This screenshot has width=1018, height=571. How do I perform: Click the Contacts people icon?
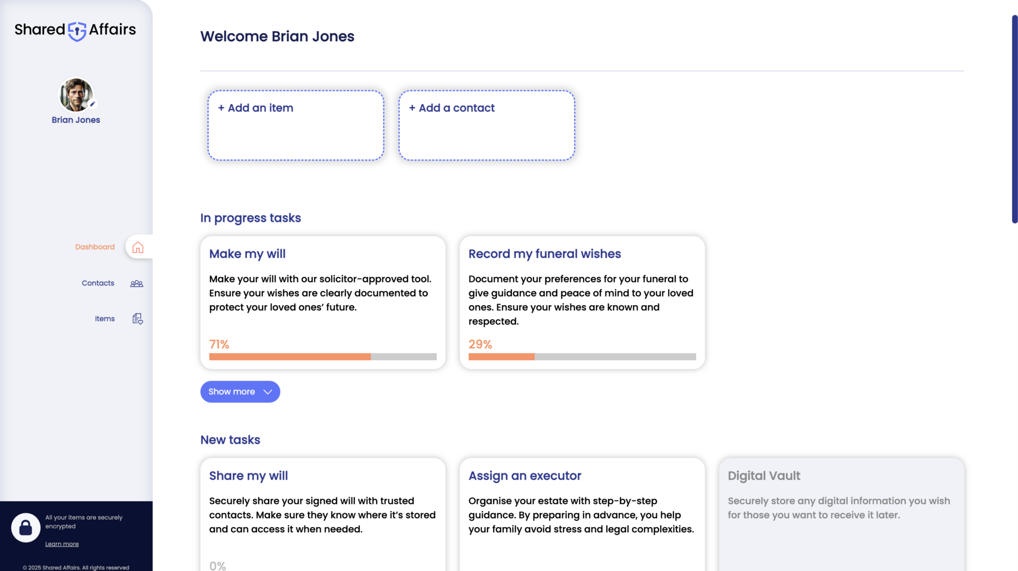click(x=137, y=283)
